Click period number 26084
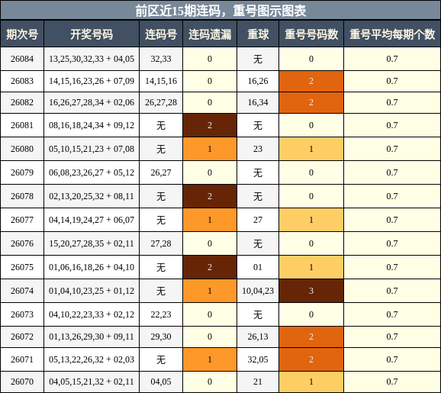441x393 pixels. (x=22, y=59)
